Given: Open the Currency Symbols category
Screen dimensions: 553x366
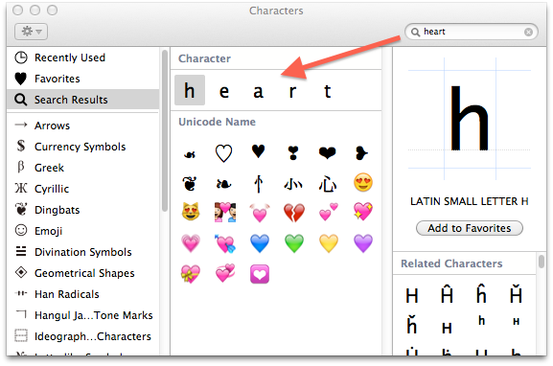Looking at the screenshot, I should tap(83, 147).
